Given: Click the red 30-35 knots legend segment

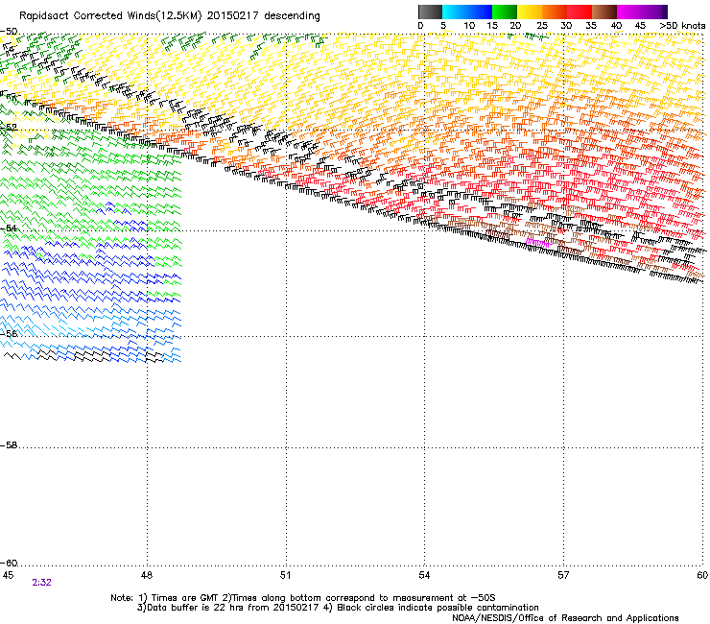Looking at the screenshot, I should pyautogui.click(x=580, y=12).
